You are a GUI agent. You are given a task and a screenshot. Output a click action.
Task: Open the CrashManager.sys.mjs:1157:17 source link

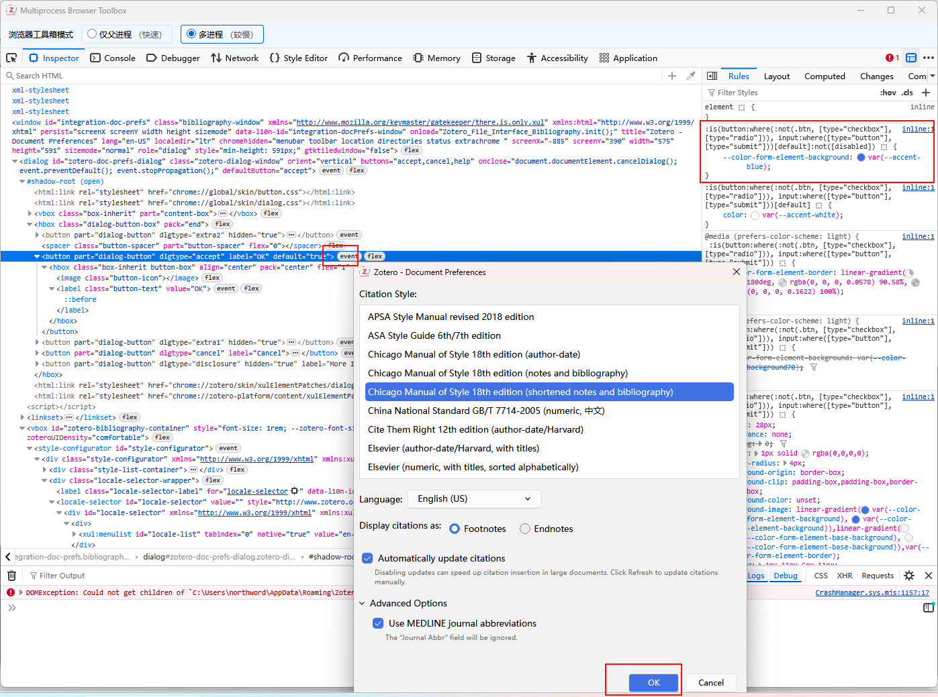(x=872, y=592)
